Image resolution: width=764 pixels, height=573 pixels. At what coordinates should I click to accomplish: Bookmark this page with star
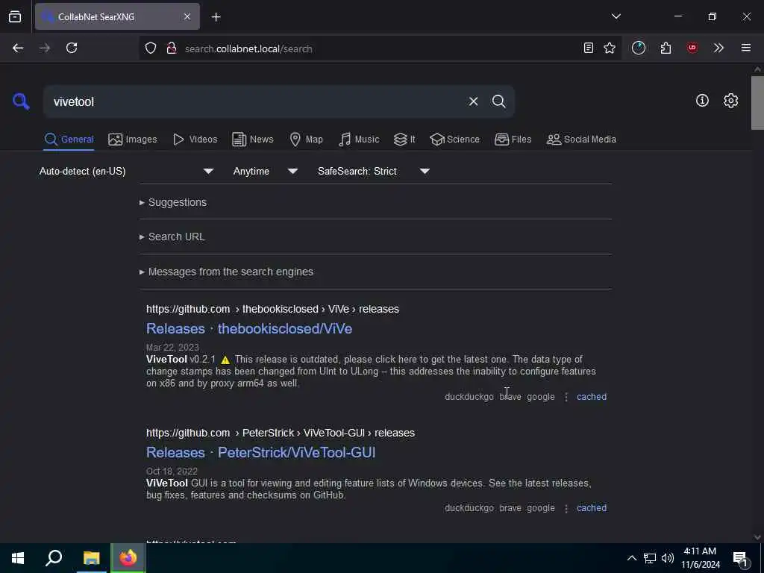tap(610, 48)
